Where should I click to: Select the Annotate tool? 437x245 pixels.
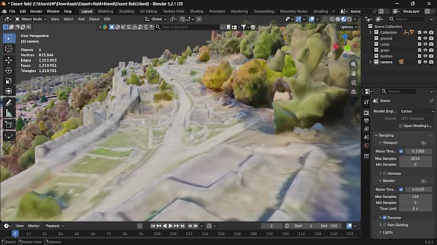[x=8, y=103]
